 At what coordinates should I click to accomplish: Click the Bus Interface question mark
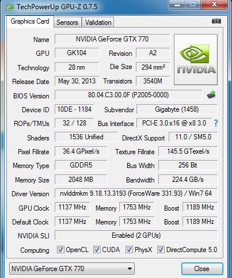[x=216, y=123]
